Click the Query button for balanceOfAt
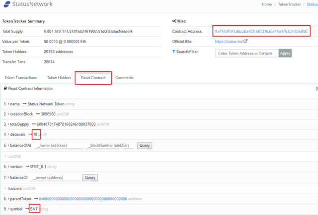This screenshot has height=215, width=318. (x=145, y=146)
